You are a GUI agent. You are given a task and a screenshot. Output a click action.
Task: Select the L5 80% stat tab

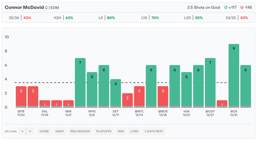point(107,18)
